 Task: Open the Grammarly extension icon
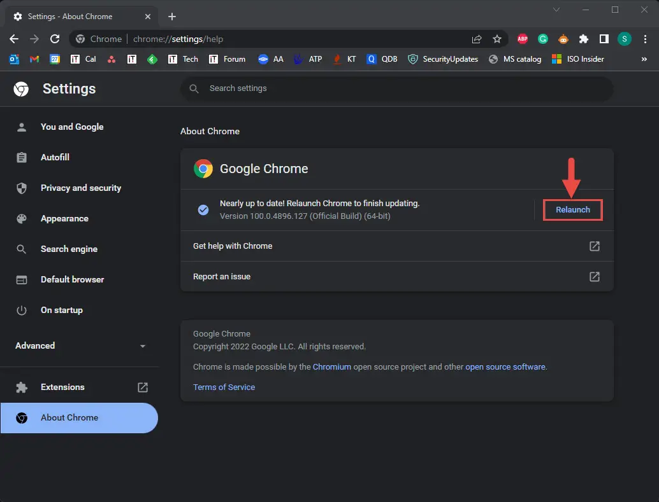(x=543, y=39)
